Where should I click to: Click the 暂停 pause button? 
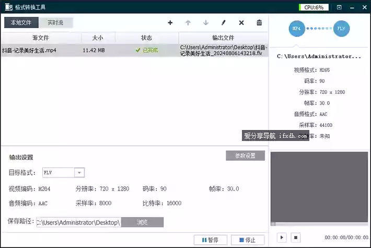coord(211,240)
